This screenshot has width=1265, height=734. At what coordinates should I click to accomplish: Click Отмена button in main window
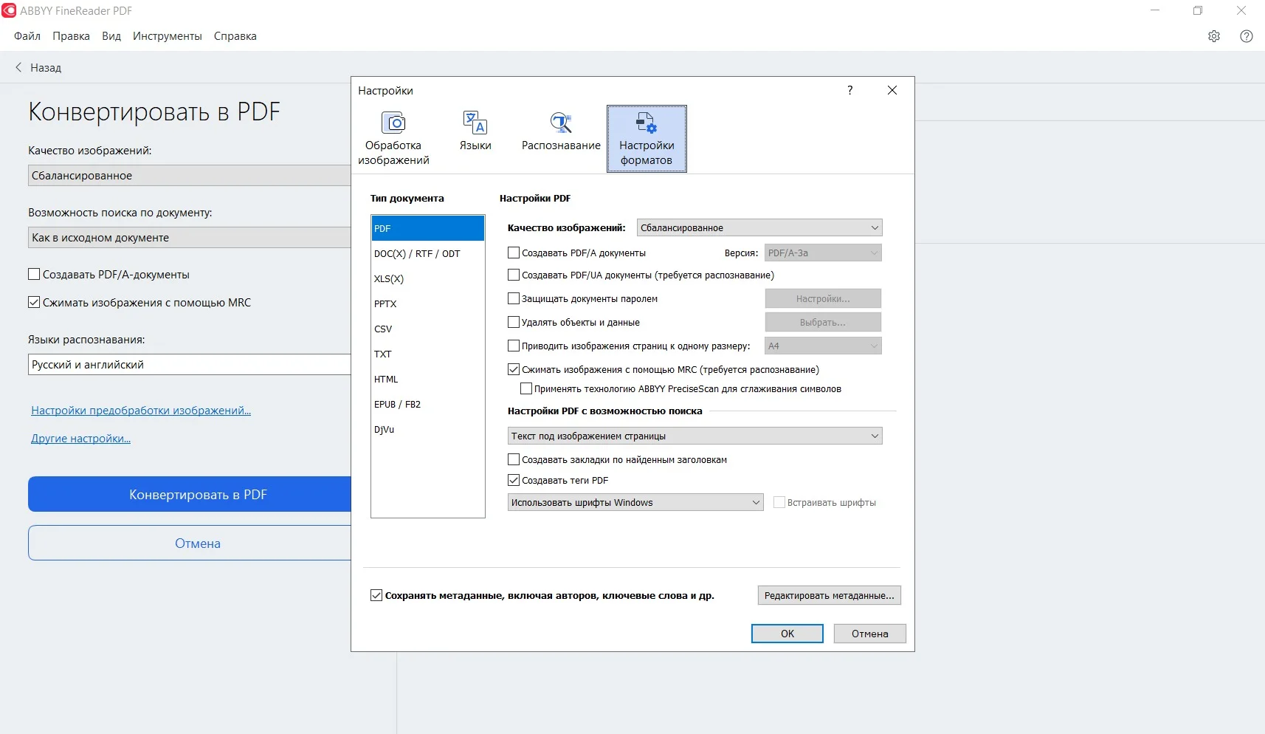point(190,543)
